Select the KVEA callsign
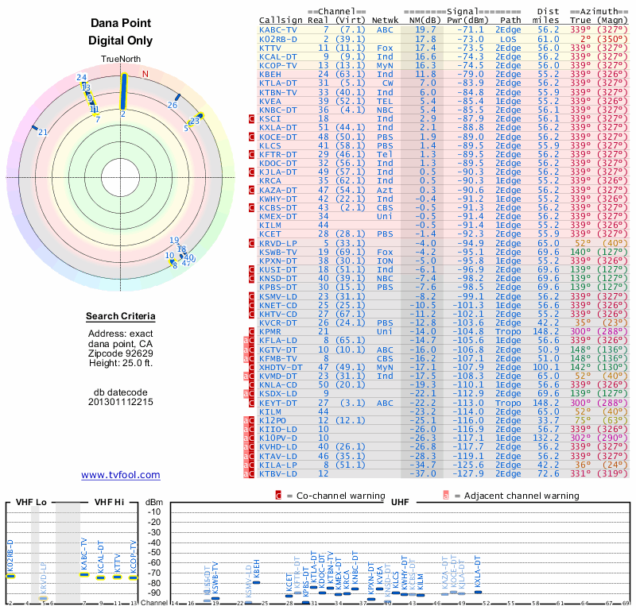 pos(270,101)
